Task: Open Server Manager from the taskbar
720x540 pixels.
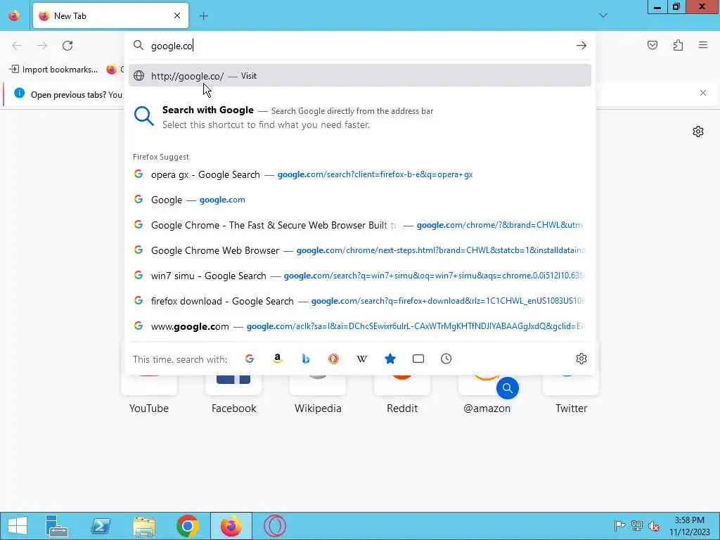Action: [57, 526]
